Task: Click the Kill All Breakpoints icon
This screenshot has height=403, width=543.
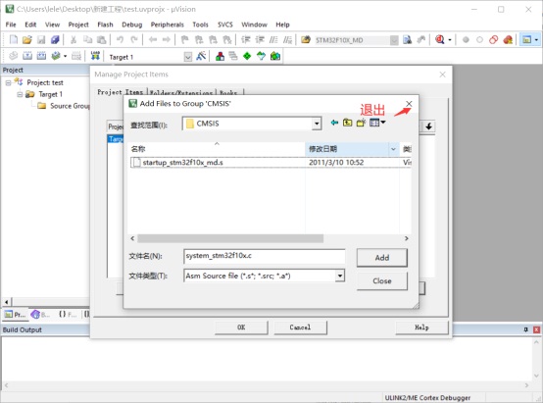Action: pyautogui.click(x=508, y=40)
